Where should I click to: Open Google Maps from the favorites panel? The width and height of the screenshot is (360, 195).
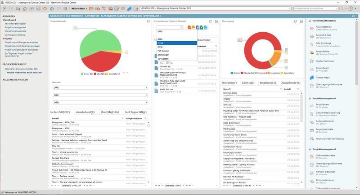click(323, 78)
